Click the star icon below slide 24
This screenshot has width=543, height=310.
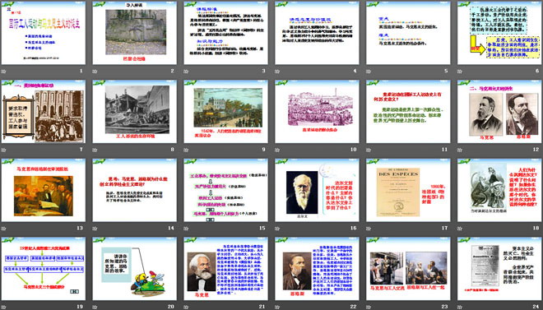click(x=460, y=307)
